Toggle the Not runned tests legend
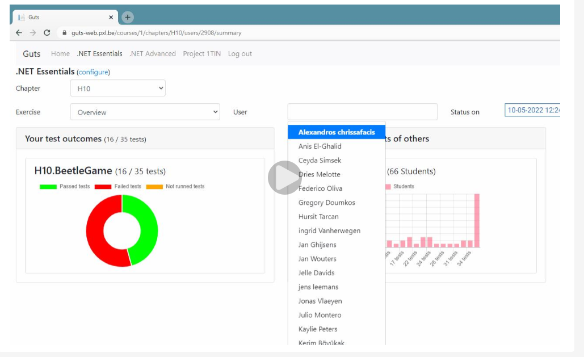584x357 pixels. 175,186
